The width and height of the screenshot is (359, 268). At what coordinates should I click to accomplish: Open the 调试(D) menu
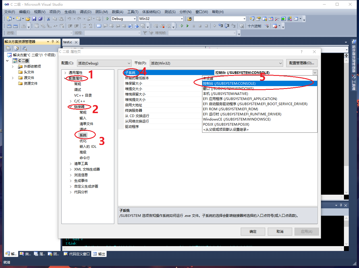click(x=86, y=12)
